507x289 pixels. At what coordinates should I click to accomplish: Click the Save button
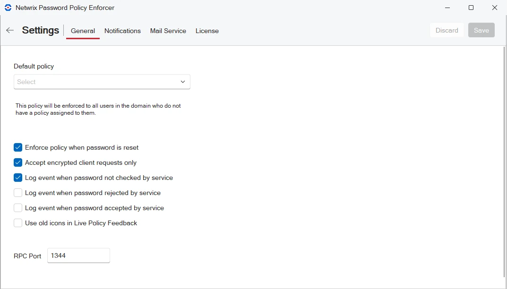click(481, 30)
